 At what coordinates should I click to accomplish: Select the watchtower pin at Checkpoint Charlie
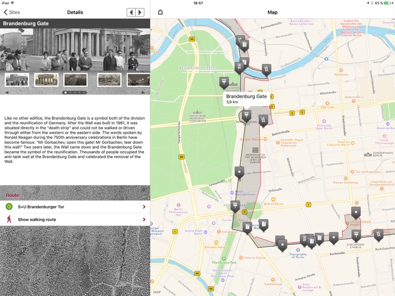(356, 235)
